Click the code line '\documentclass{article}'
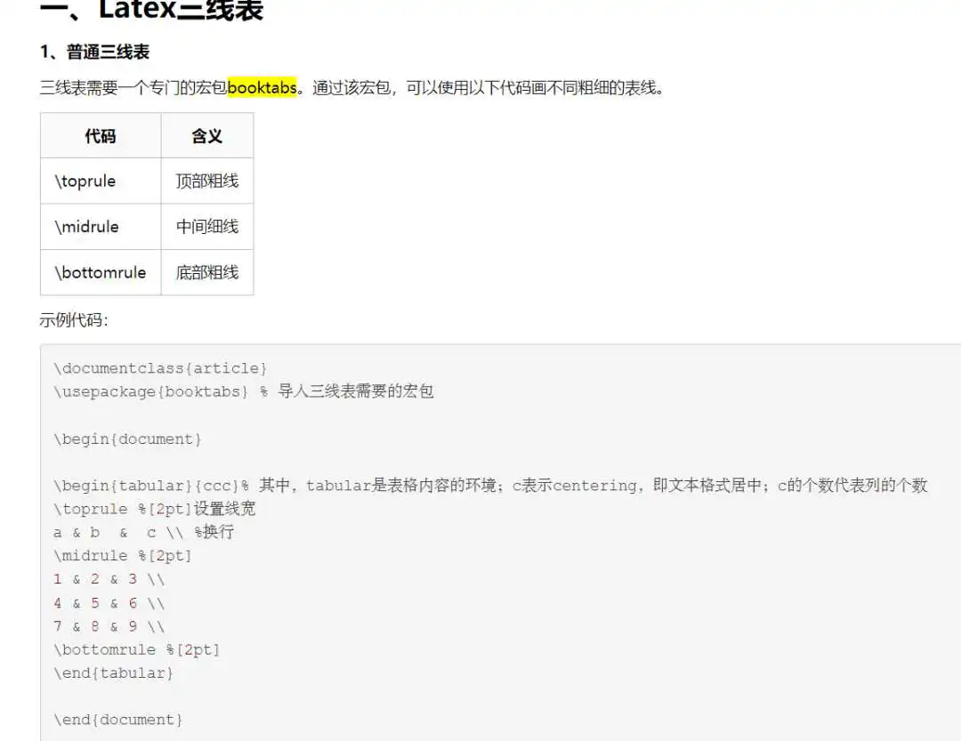Screen dimensions: 961x741 click(160, 368)
